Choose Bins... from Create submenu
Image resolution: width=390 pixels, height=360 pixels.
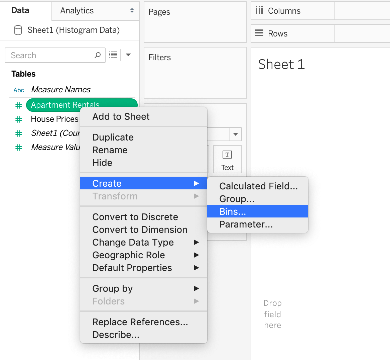pyautogui.click(x=258, y=211)
